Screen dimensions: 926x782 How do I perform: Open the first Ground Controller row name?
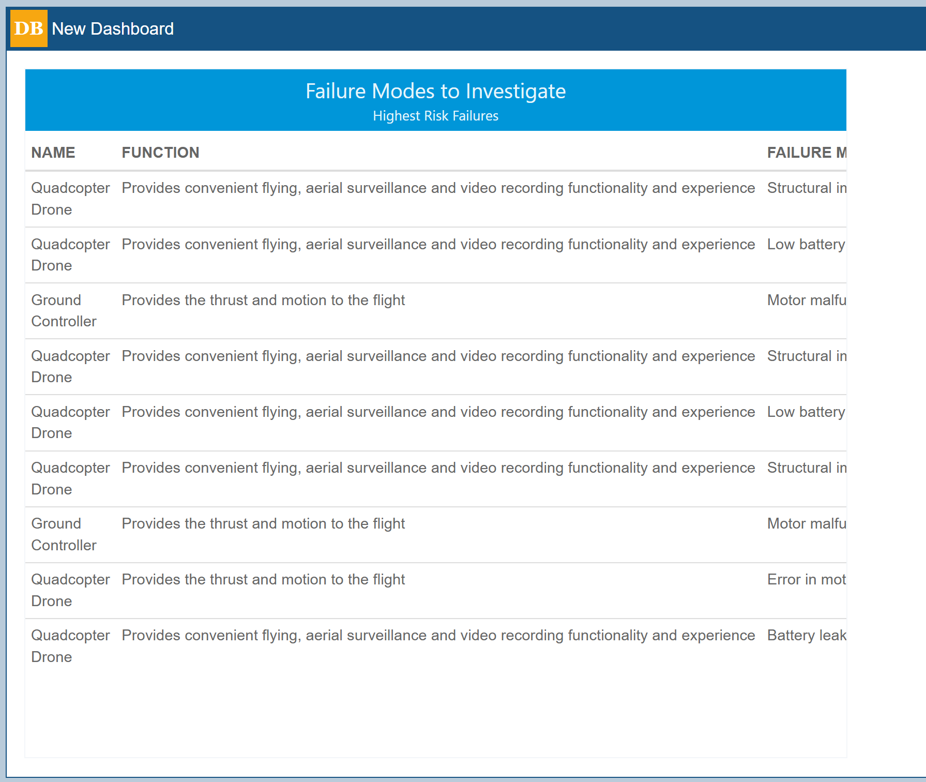click(x=64, y=310)
